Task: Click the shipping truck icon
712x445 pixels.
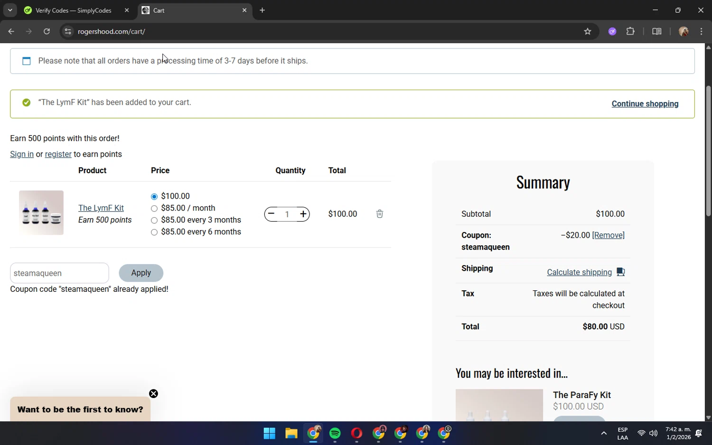Action: tap(621, 272)
